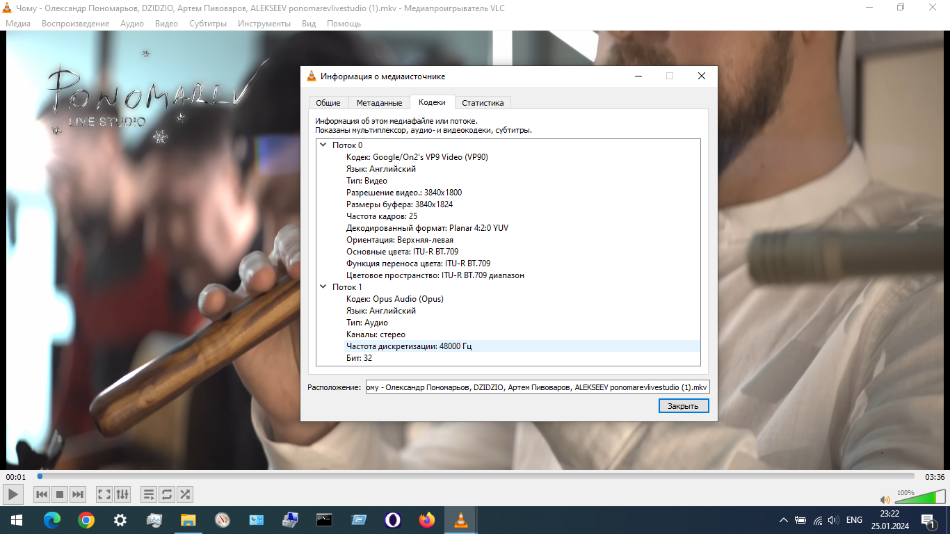The width and height of the screenshot is (950, 534).
Task: Skip to next media track
Action: click(78, 494)
